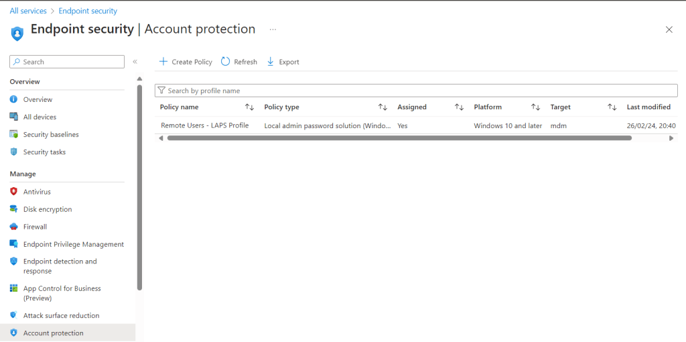Click the Antivirus shield icon in sidebar
686x342 pixels.
click(x=13, y=192)
